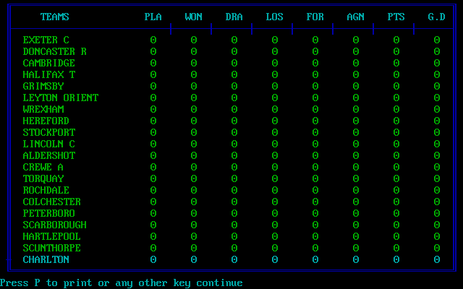Select the CAMBRIDGE team name

click(49, 63)
